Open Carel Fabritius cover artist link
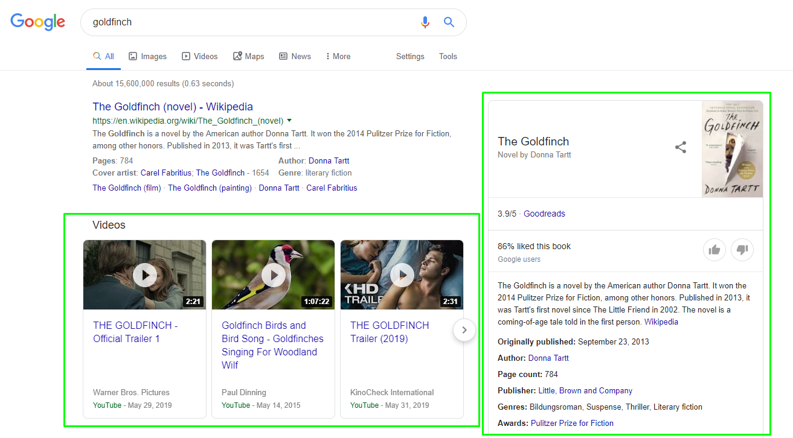Viewport: 793px width, 438px height. point(166,173)
